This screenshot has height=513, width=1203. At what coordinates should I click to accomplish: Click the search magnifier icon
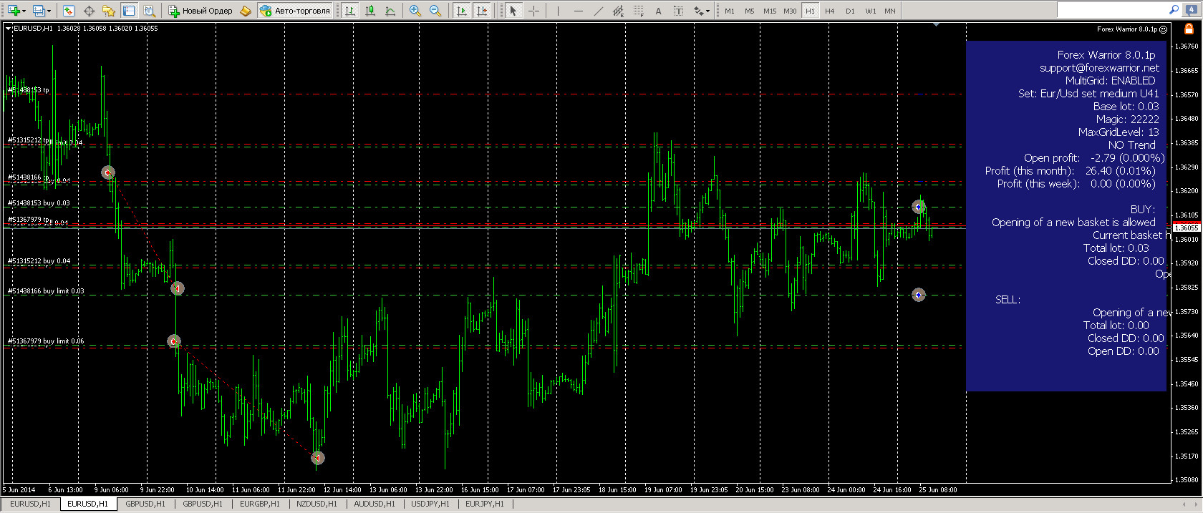[x=1174, y=10]
